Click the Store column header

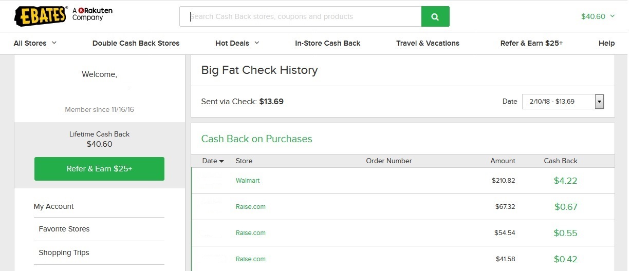[244, 161]
